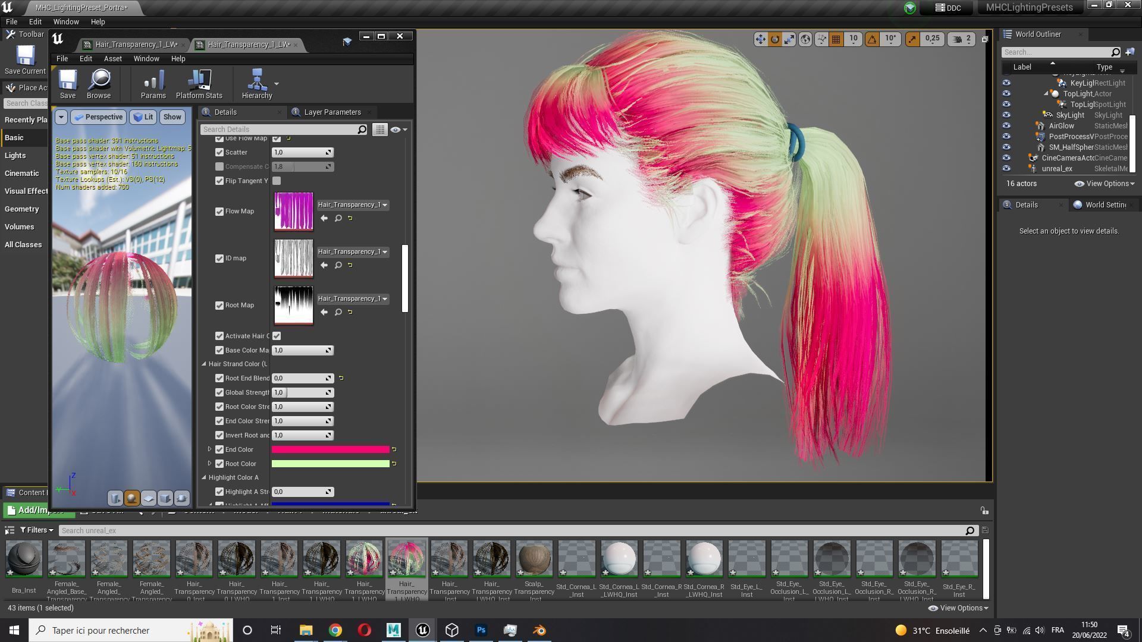This screenshot has height=642, width=1142.
Task: Click Save Current in main toolbar
Action: 25,60
